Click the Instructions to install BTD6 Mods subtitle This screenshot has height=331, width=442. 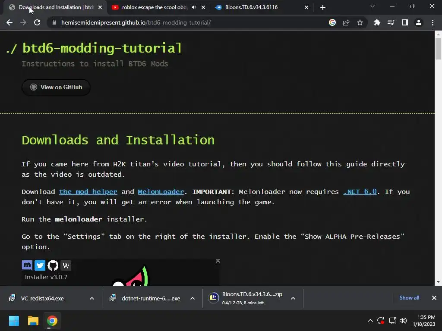point(95,64)
